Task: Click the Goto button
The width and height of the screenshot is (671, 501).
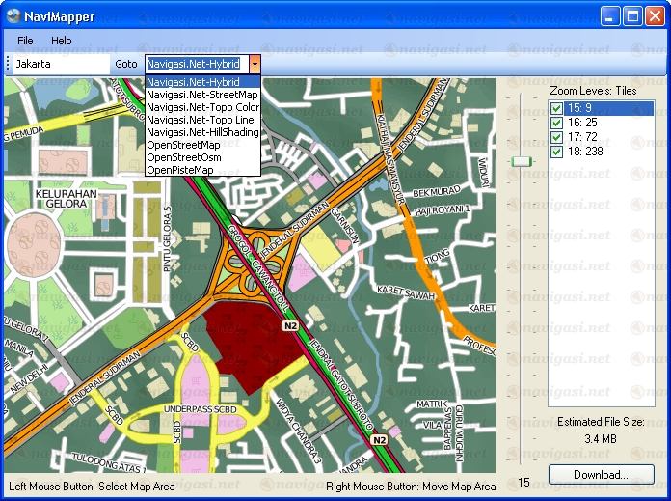Action: click(x=126, y=64)
